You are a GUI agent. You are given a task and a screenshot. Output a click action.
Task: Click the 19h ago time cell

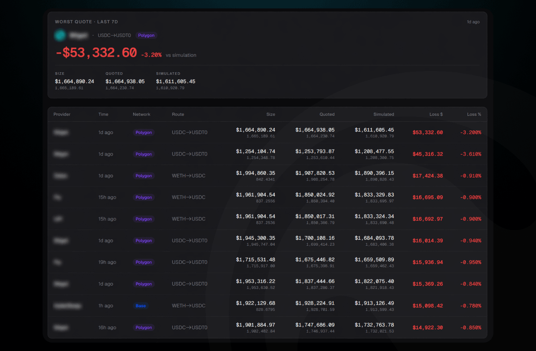pos(107,263)
